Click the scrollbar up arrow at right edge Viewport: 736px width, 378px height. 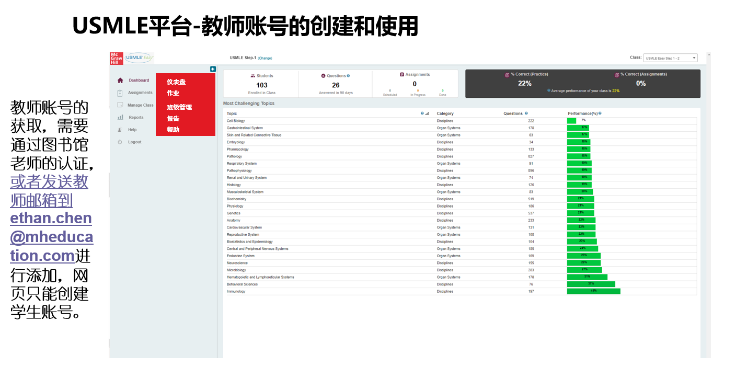[x=708, y=54]
